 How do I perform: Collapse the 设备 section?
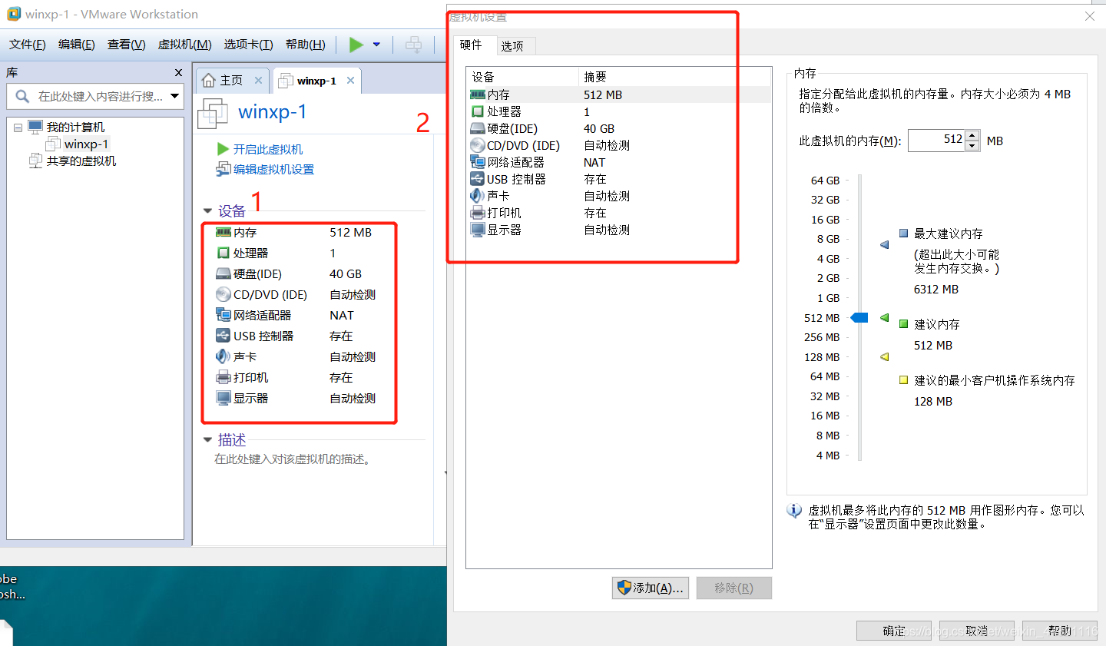207,211
